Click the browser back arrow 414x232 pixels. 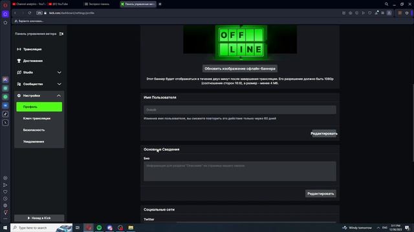[16, 13]
